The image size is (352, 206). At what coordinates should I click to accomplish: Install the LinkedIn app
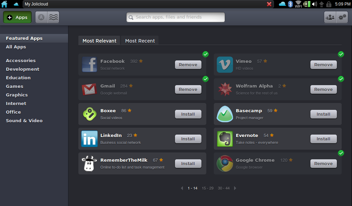[x=188, y=139]
